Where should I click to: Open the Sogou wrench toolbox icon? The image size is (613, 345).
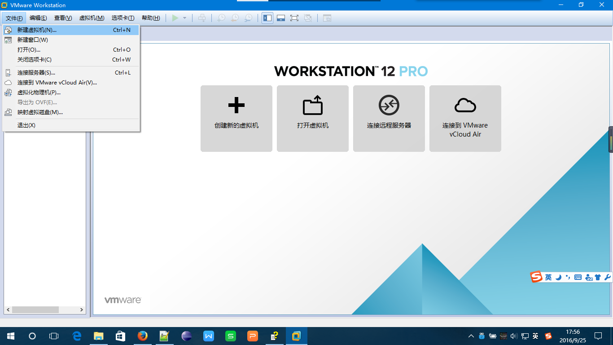click(x=608, y=278)
